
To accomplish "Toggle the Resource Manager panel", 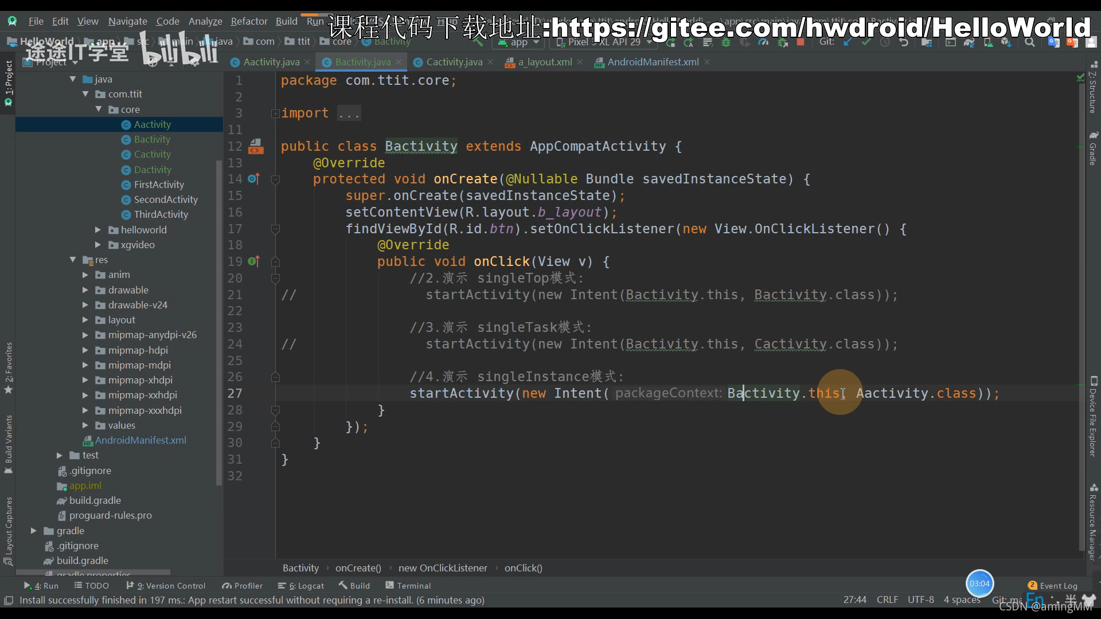I will [1093, 523].
